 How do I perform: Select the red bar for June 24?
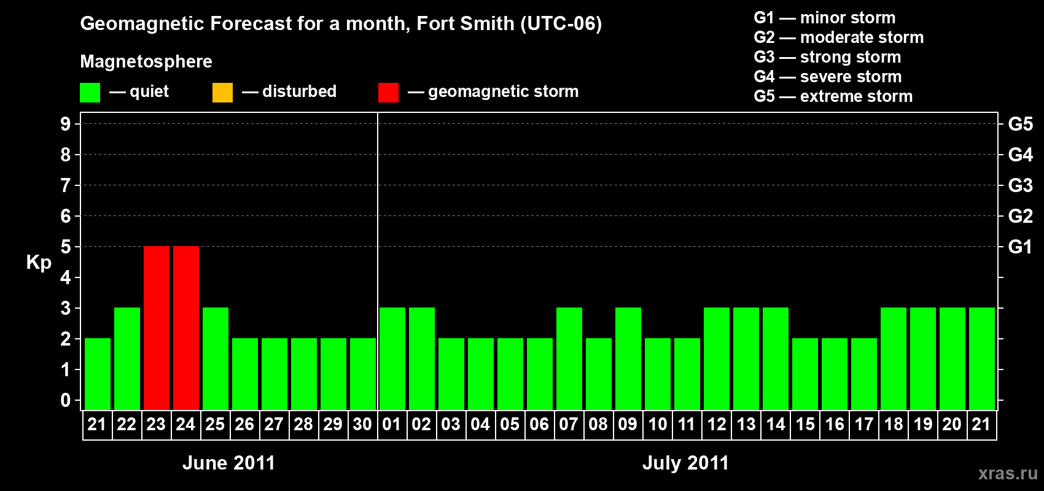tap(186, 328)
